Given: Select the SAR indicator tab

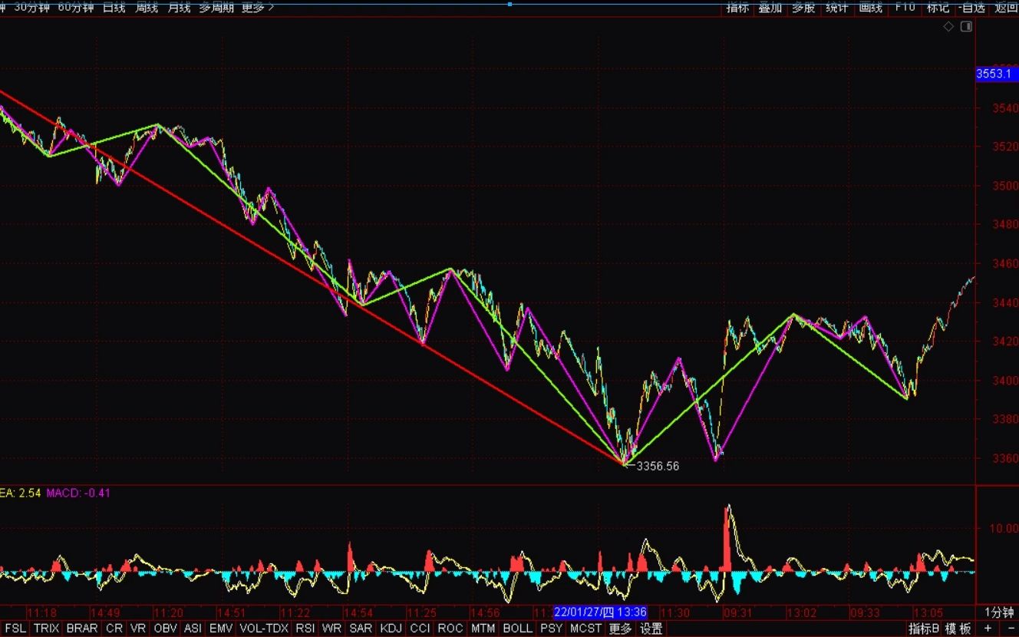Looking at the screenshot, I should coord(361,629).
